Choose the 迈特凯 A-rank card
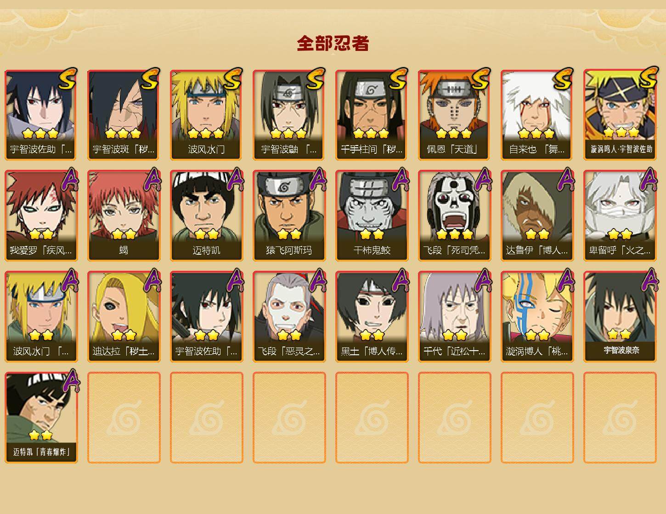The width and height of the screenshot is (666, 514). (206, 216)
